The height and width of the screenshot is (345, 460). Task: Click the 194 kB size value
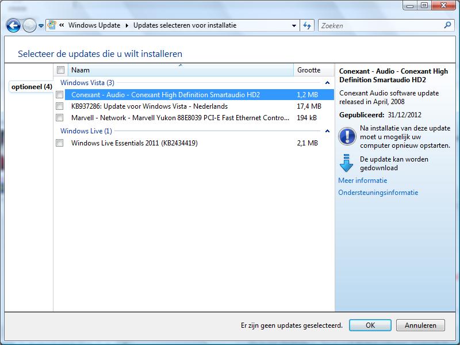[306, 118]
